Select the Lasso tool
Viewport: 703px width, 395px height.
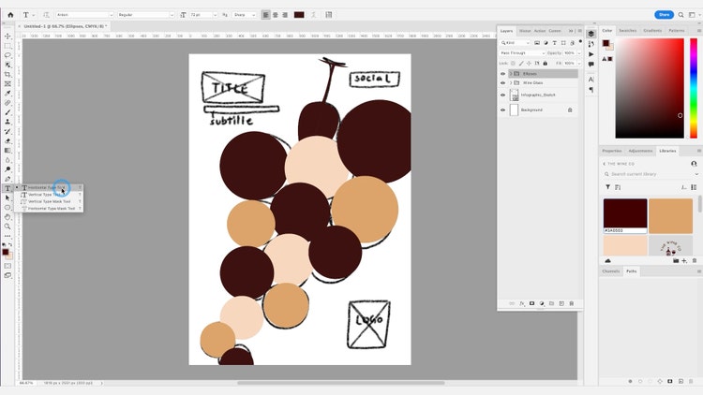click(x=7, y=55)
